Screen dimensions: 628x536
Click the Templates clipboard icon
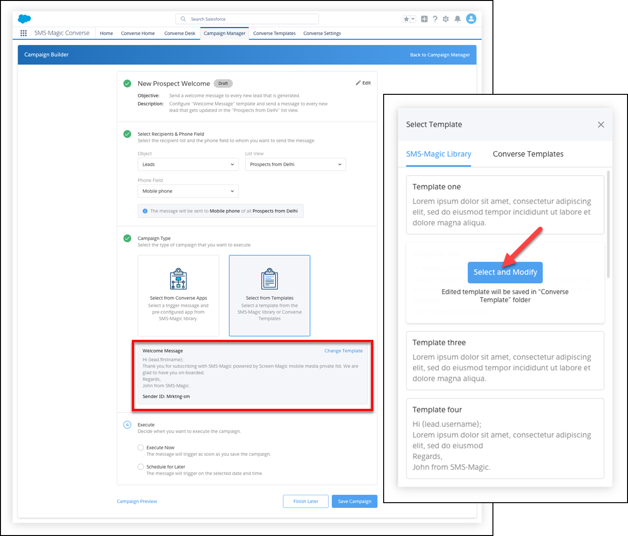pyautogui.click(x=270, y=279)
